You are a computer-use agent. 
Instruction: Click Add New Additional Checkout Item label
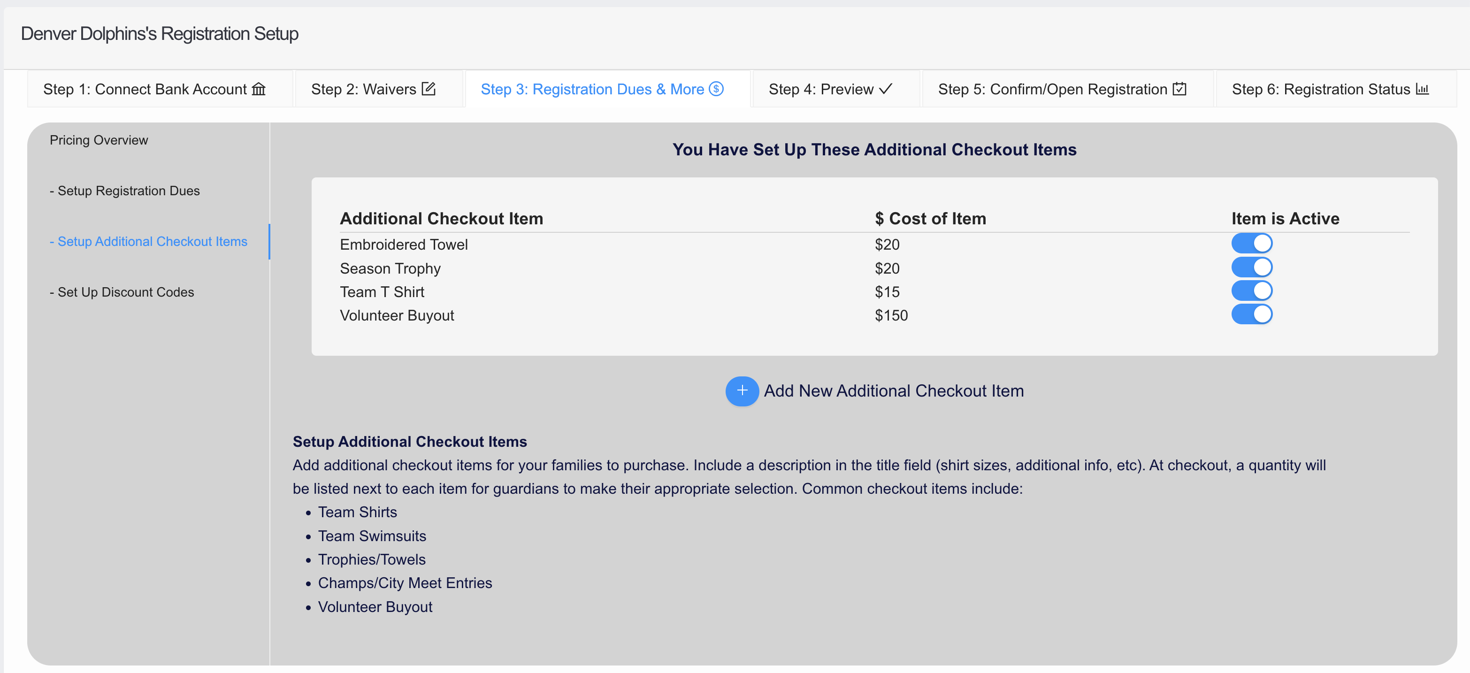click(x=894, y=391)
